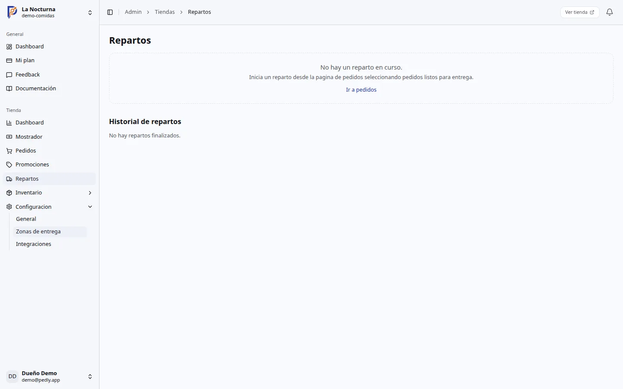Open the Dueño Demo account menu chevrons

click(90, 376)
